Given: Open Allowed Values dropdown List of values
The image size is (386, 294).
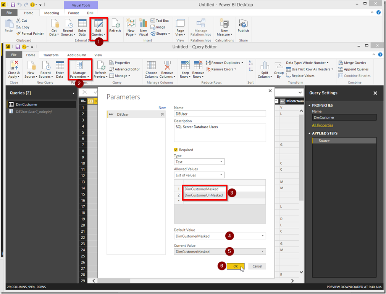Looking at the screenshot, I should pyautogui.click(x=199, y=175).
